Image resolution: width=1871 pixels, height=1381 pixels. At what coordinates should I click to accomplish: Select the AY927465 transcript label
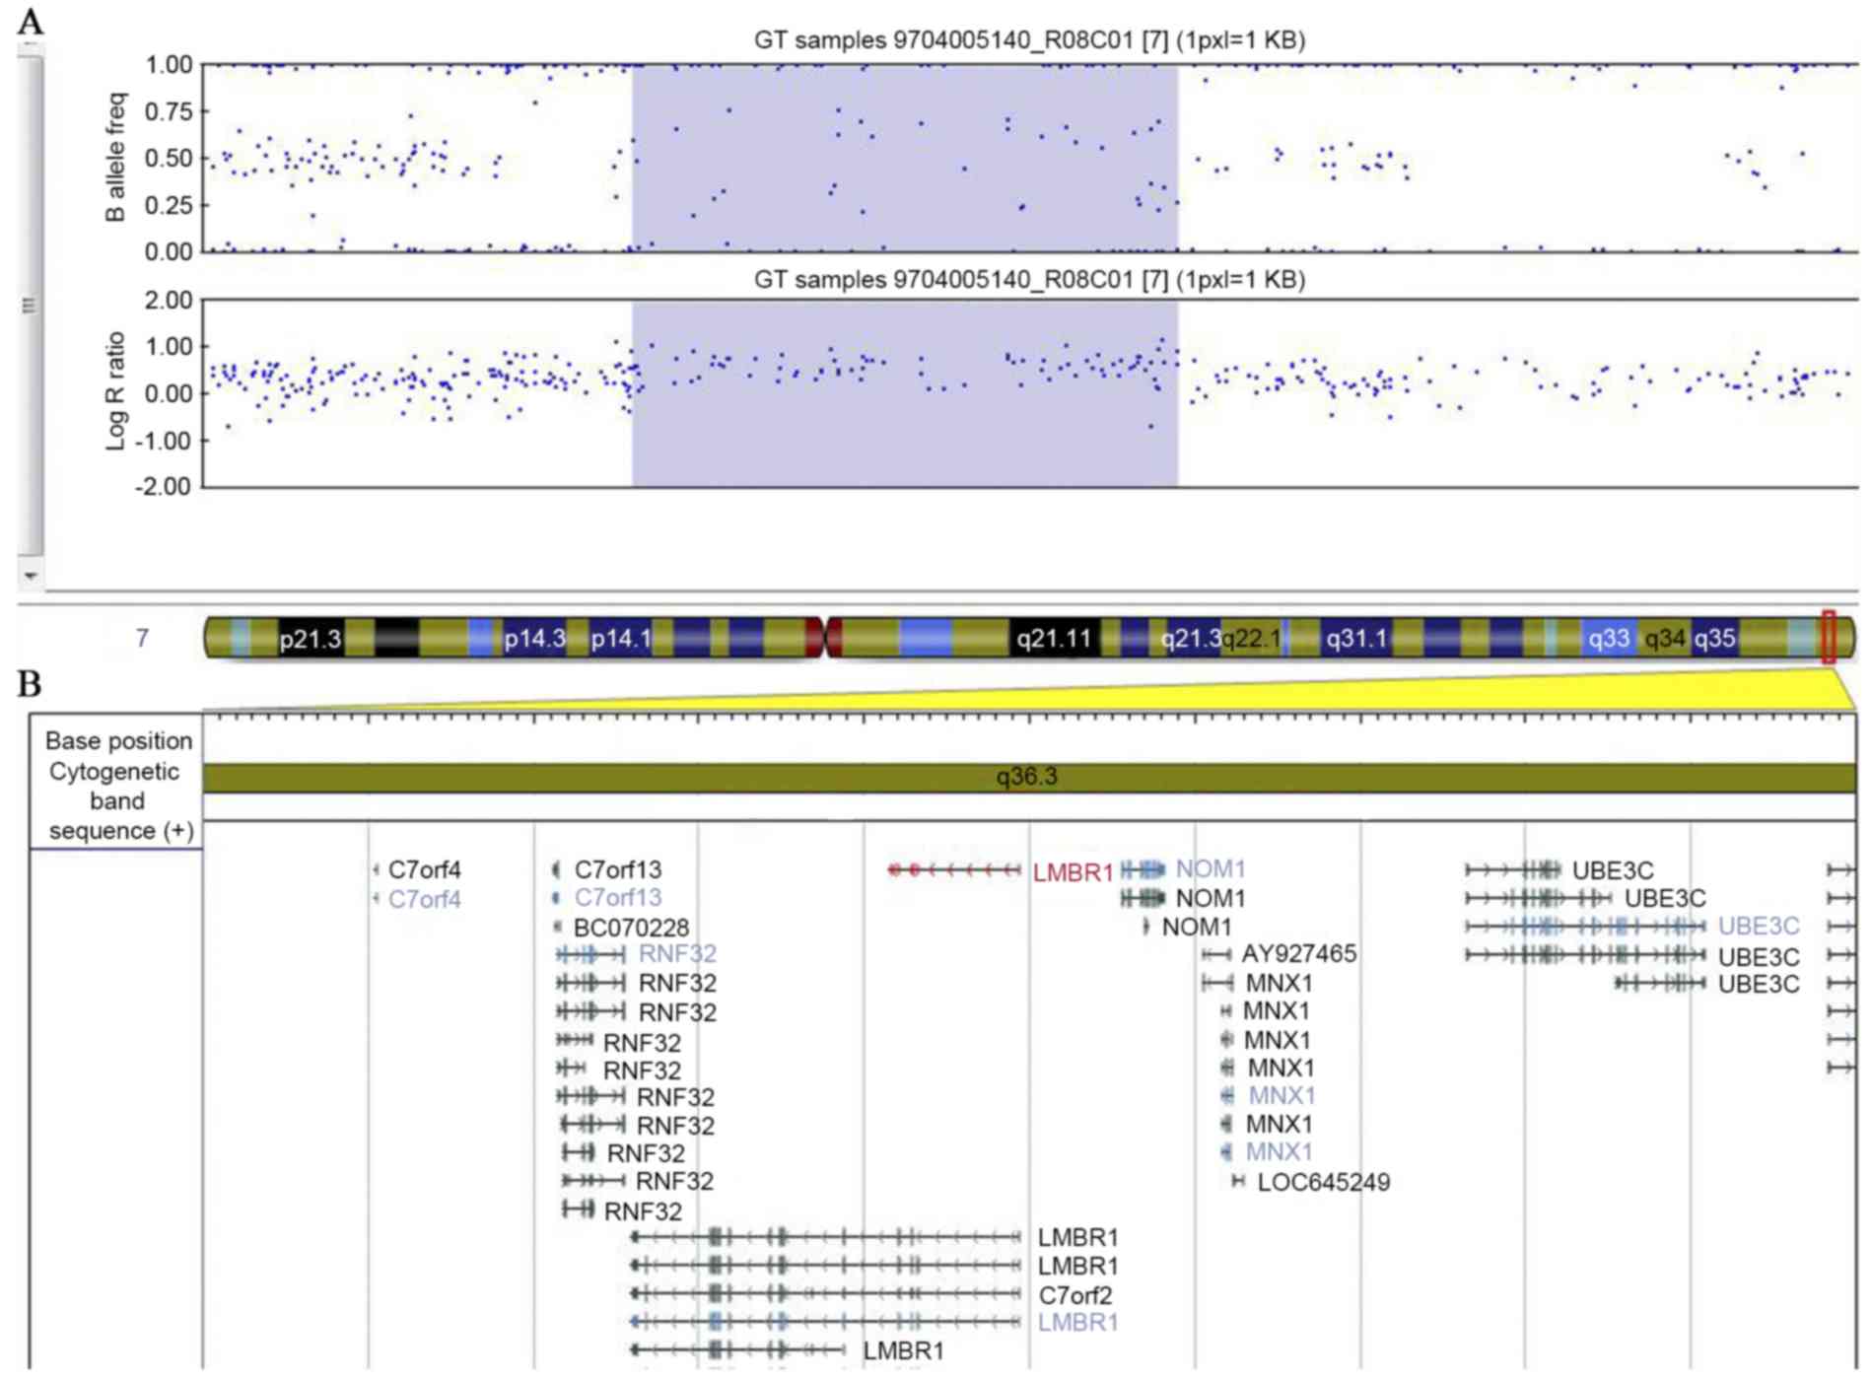[x=1298, y=954]
